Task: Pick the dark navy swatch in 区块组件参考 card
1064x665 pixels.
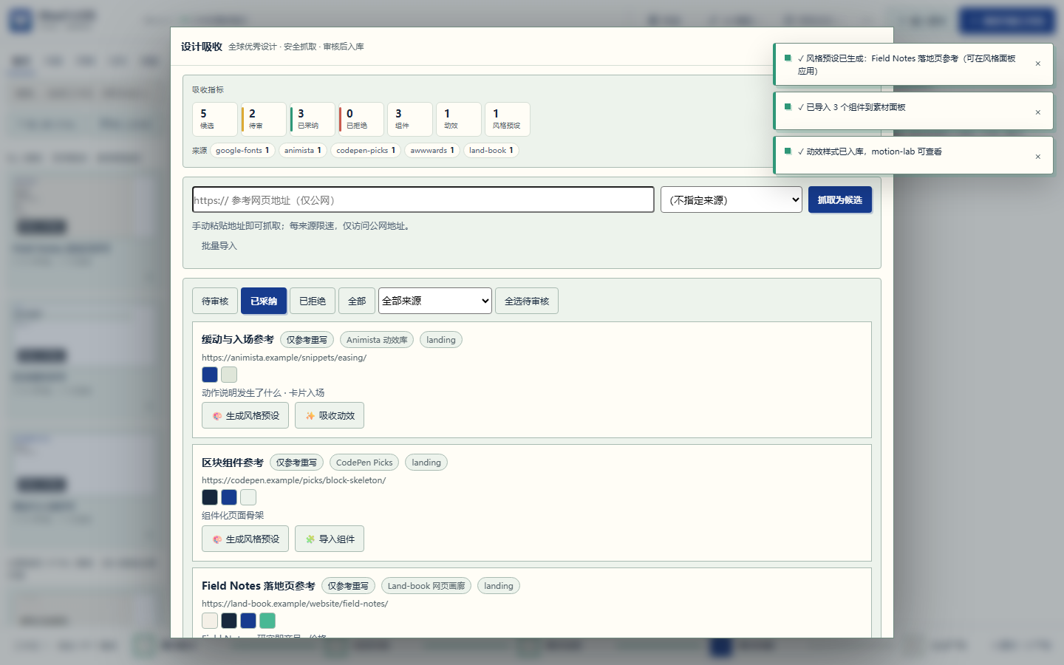Action: (x=210, y=497)
